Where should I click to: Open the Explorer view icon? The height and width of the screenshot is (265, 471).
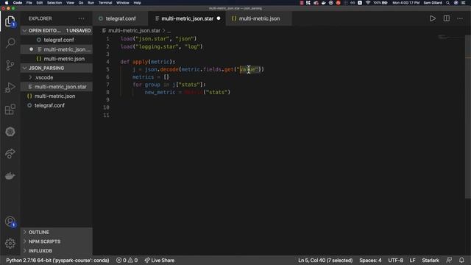pyautogui.click(x=10, y=21)
